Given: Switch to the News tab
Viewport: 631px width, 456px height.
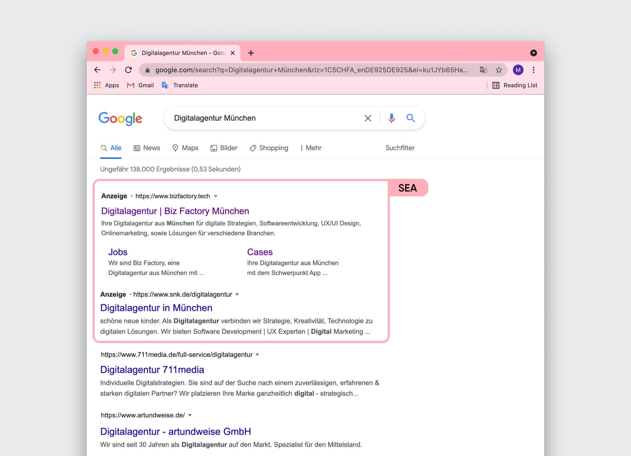Looking at the screenshot, I should click(147, 148).
